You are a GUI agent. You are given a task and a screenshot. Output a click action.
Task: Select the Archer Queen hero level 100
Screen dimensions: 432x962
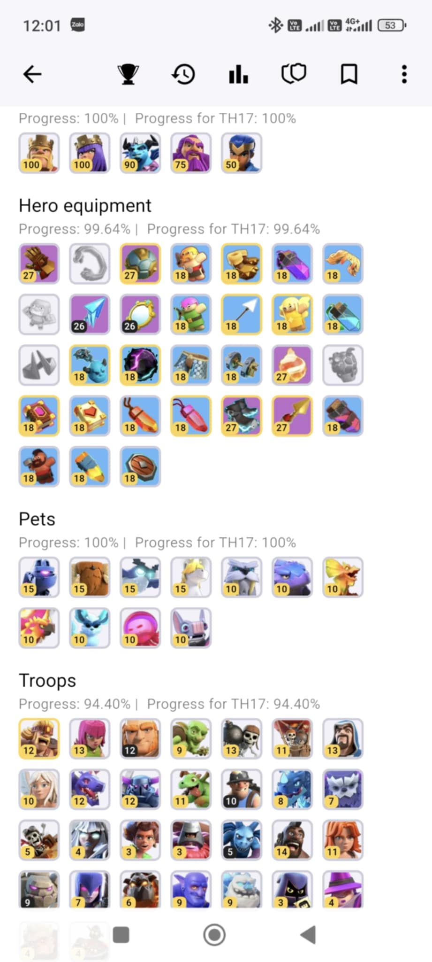pyautogui.click(x=90, y=153)
